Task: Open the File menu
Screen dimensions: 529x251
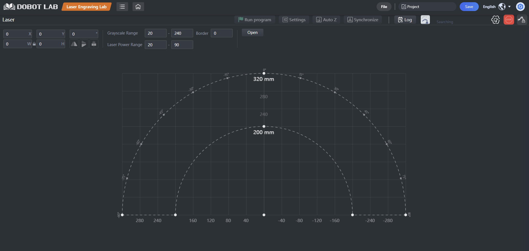Action: 384,7
